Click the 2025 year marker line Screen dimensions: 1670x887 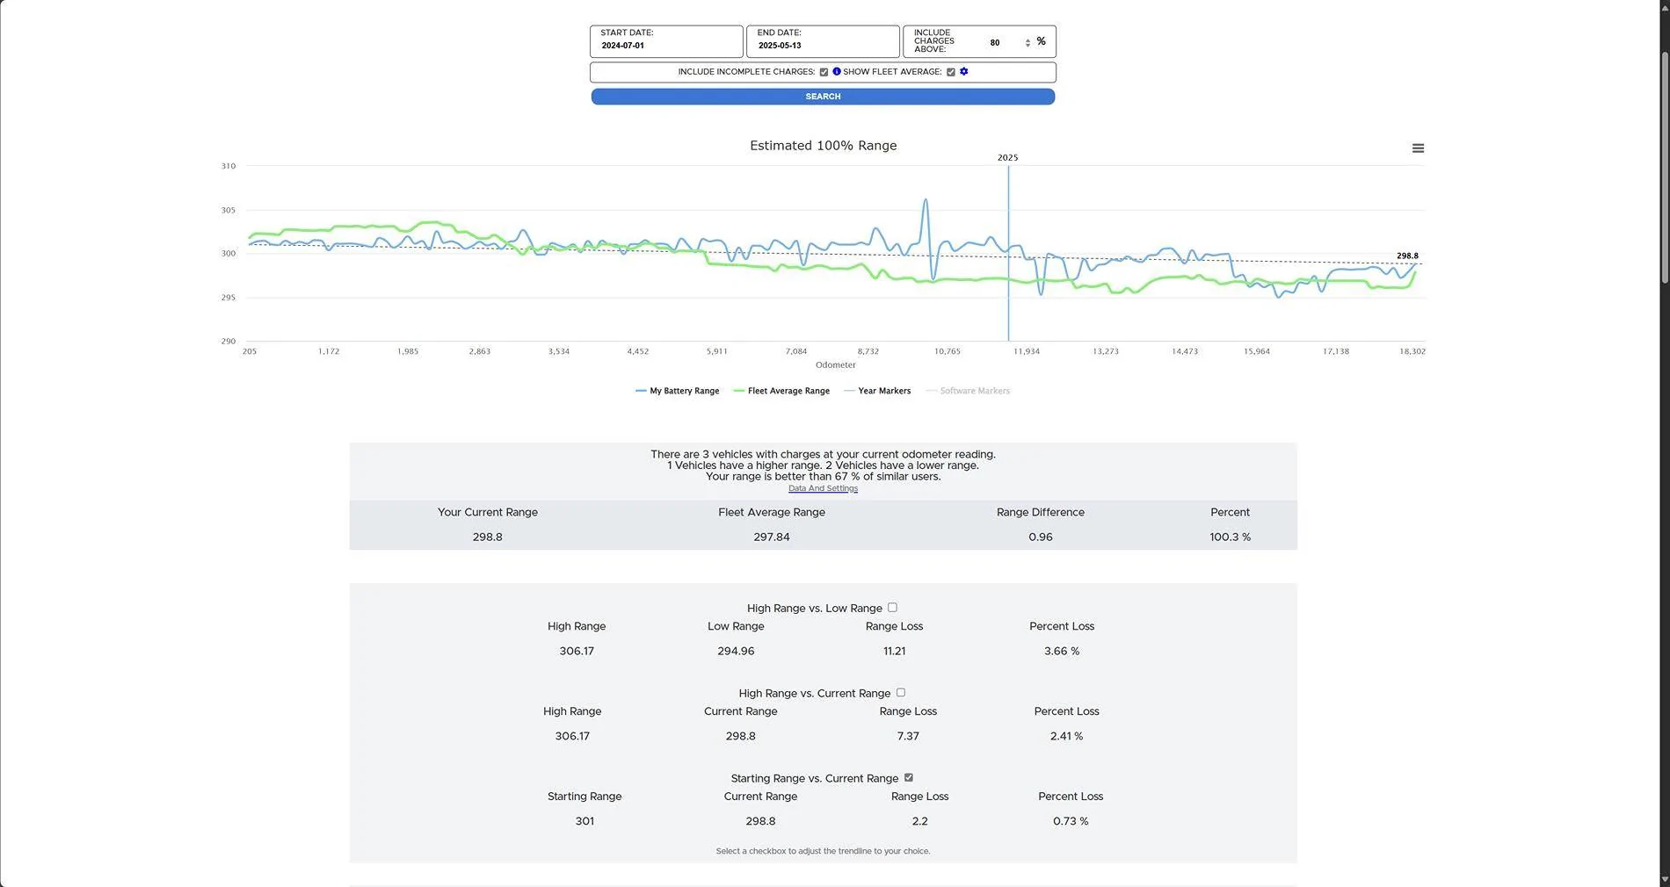coord(1008,255)
